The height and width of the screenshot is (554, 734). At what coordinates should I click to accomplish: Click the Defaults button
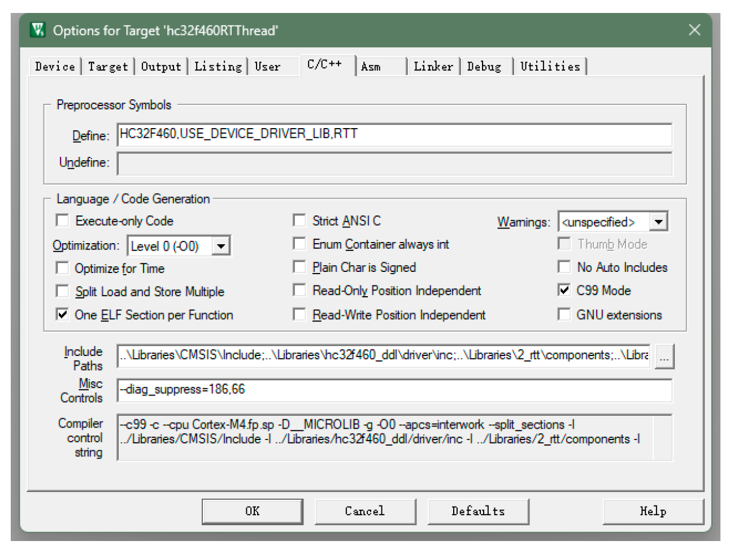tap(478, 511)
